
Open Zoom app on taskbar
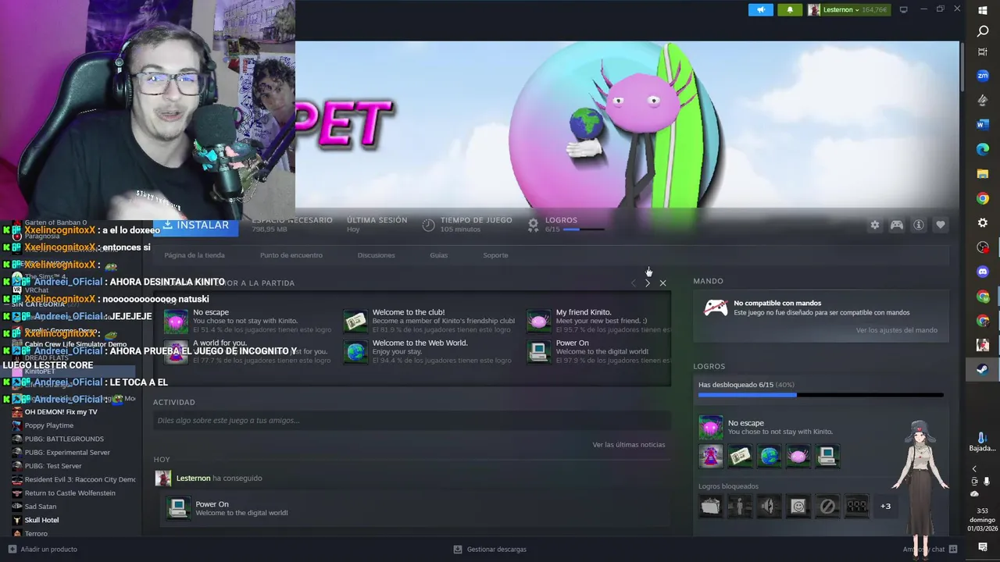click(x=983, y=76)
